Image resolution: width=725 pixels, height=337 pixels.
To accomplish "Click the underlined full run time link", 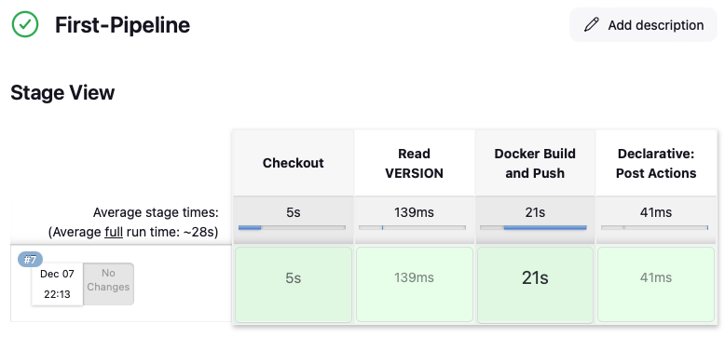I will [114, 232].
